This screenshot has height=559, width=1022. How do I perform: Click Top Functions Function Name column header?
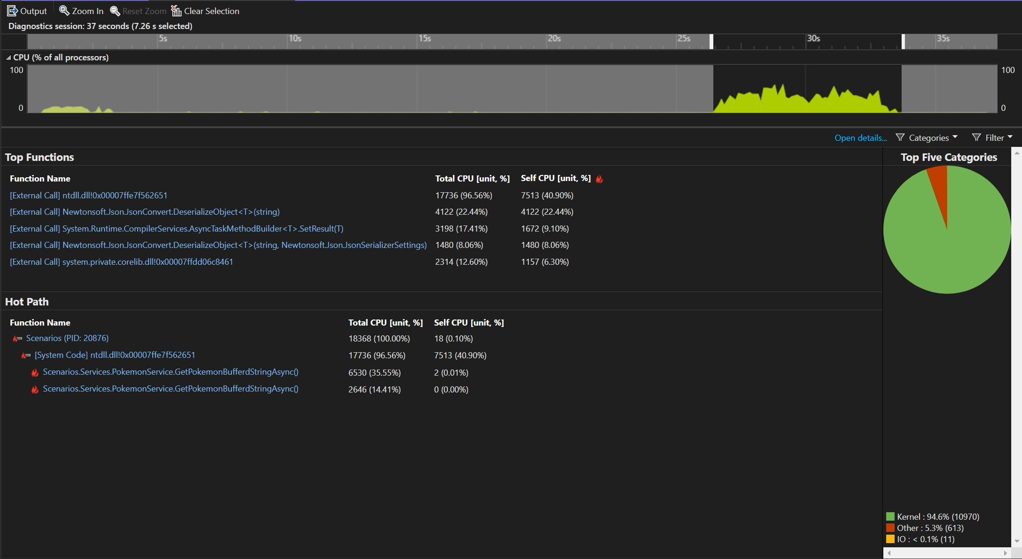click(x=40, y=179)
